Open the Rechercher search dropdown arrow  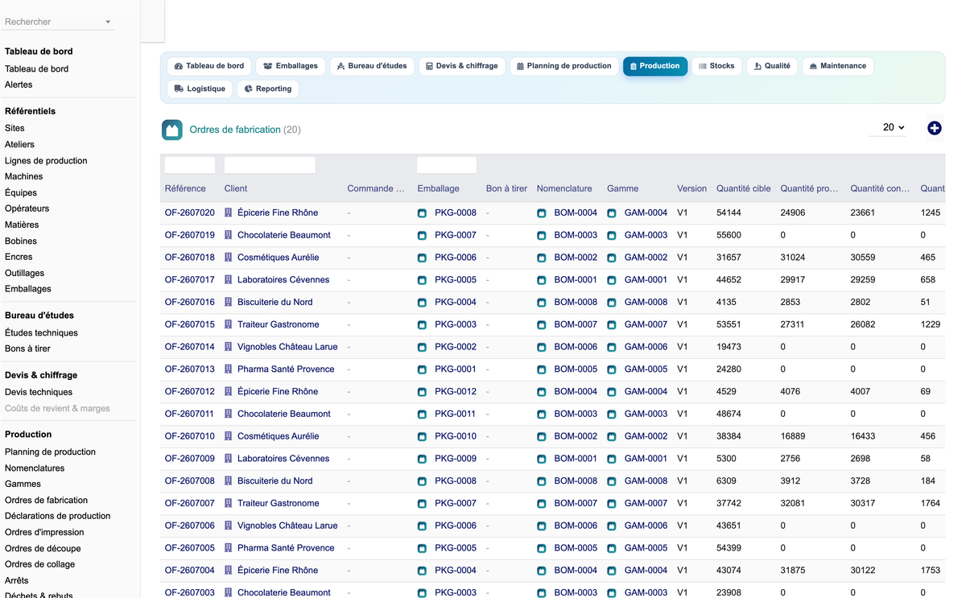point(108,22)
